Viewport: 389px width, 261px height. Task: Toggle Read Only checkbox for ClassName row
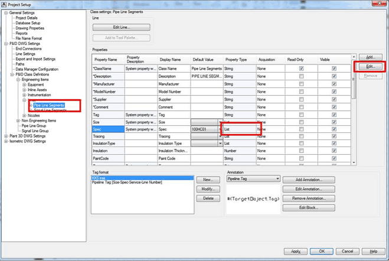click(302, 68)
